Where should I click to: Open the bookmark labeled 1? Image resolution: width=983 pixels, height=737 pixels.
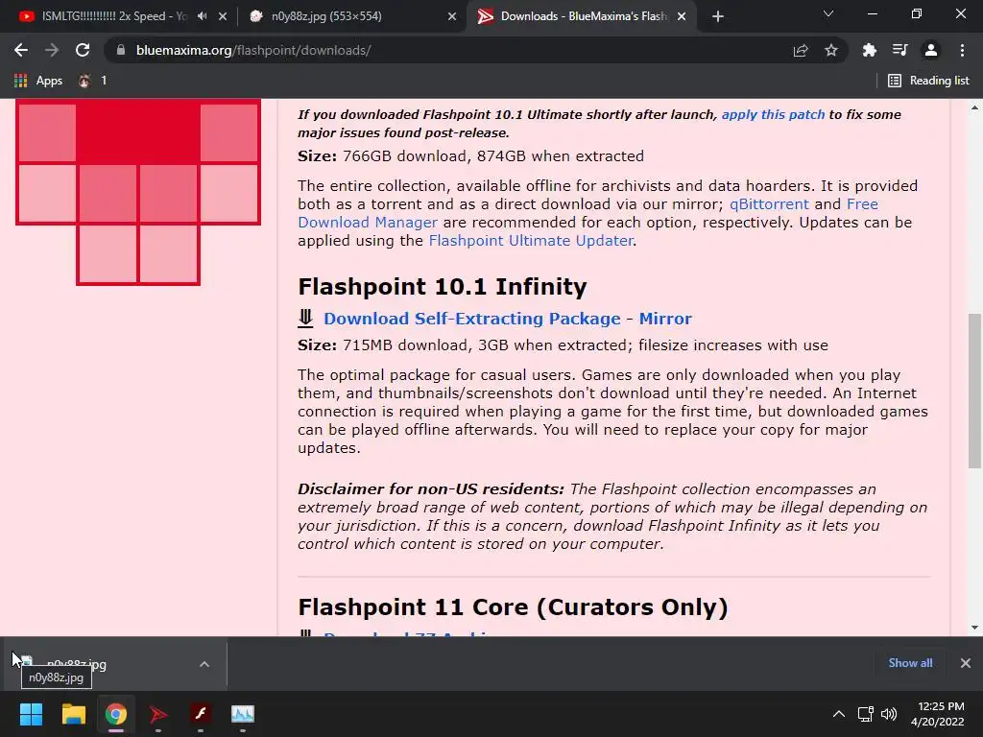(x=92, y=81)
